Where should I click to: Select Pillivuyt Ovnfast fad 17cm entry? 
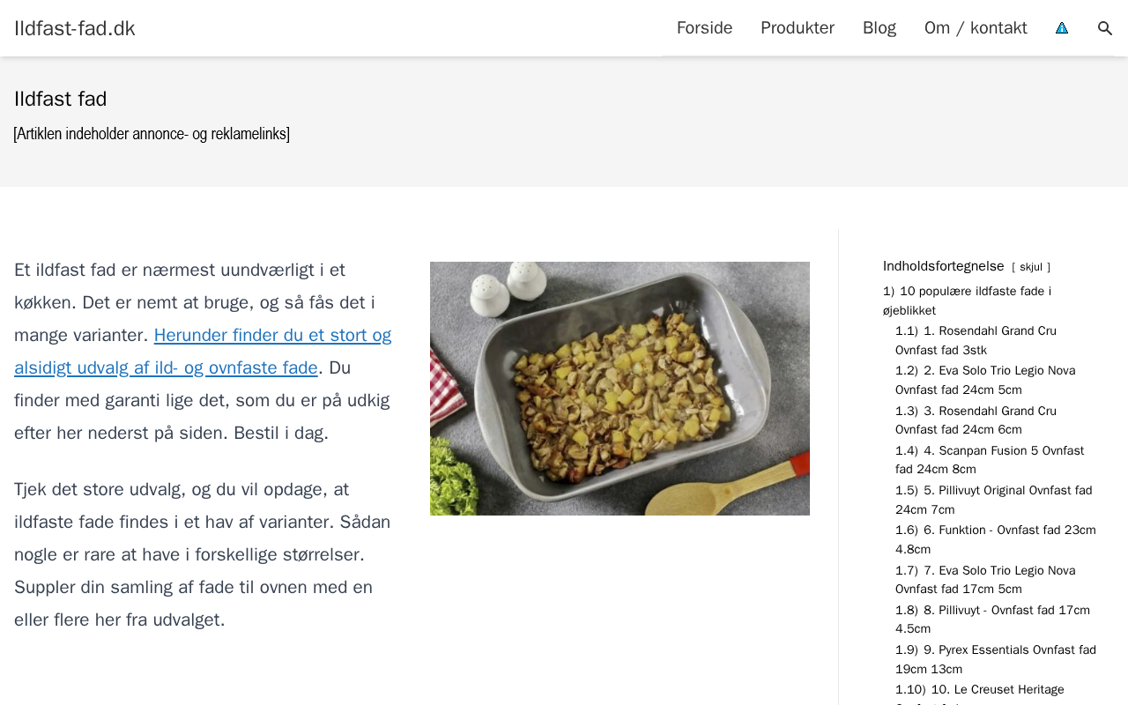992,620
